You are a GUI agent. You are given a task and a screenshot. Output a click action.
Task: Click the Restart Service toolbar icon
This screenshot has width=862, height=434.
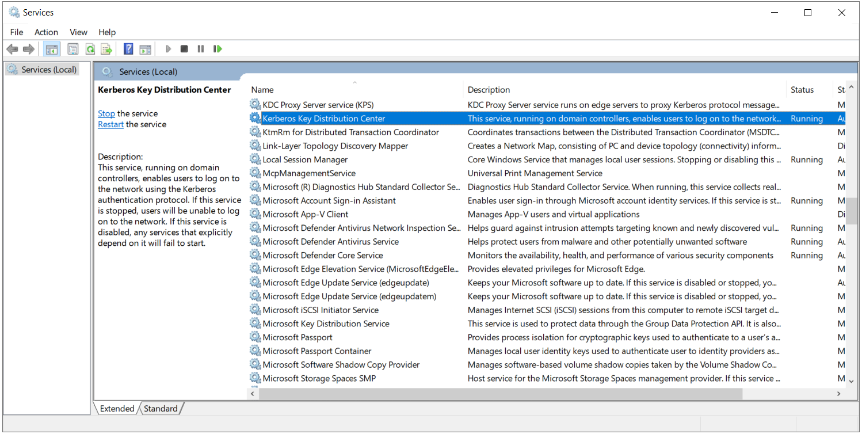point(218,49)
